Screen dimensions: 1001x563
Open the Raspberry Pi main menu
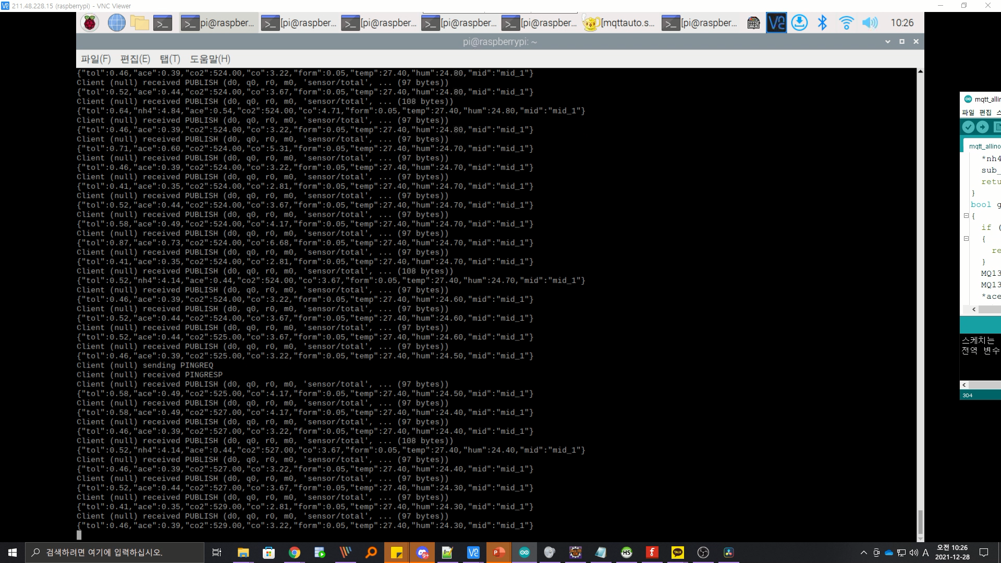coord(90,23)
